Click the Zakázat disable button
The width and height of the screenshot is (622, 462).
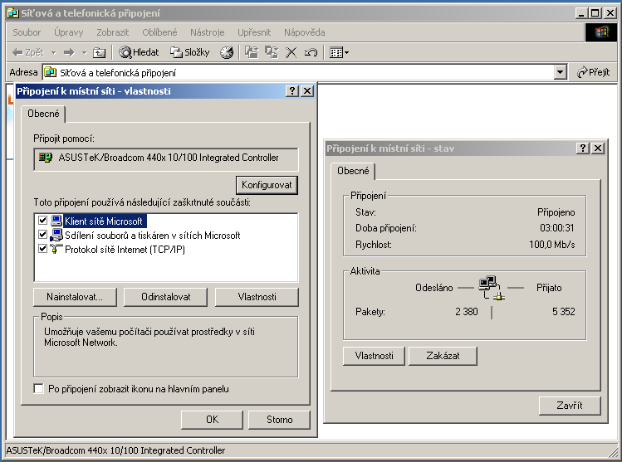(443, 356)
